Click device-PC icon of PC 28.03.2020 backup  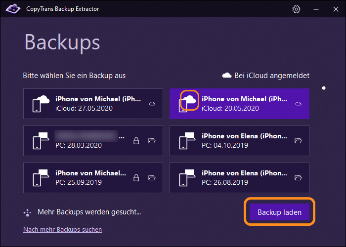coord(41,141)
